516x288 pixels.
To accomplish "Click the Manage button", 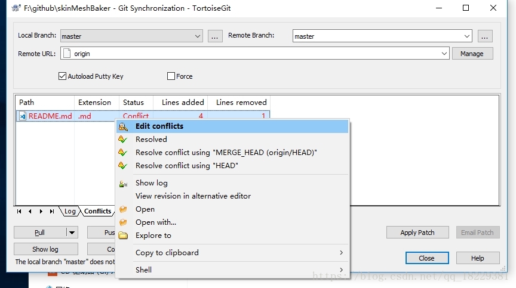I will coord(472,54).
